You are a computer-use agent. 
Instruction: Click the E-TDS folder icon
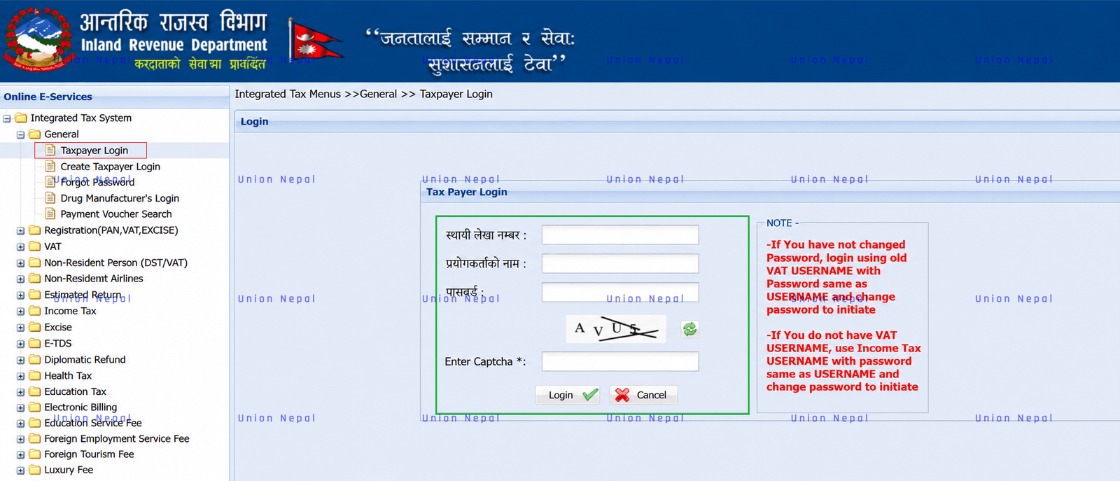(x=34, y=343)
